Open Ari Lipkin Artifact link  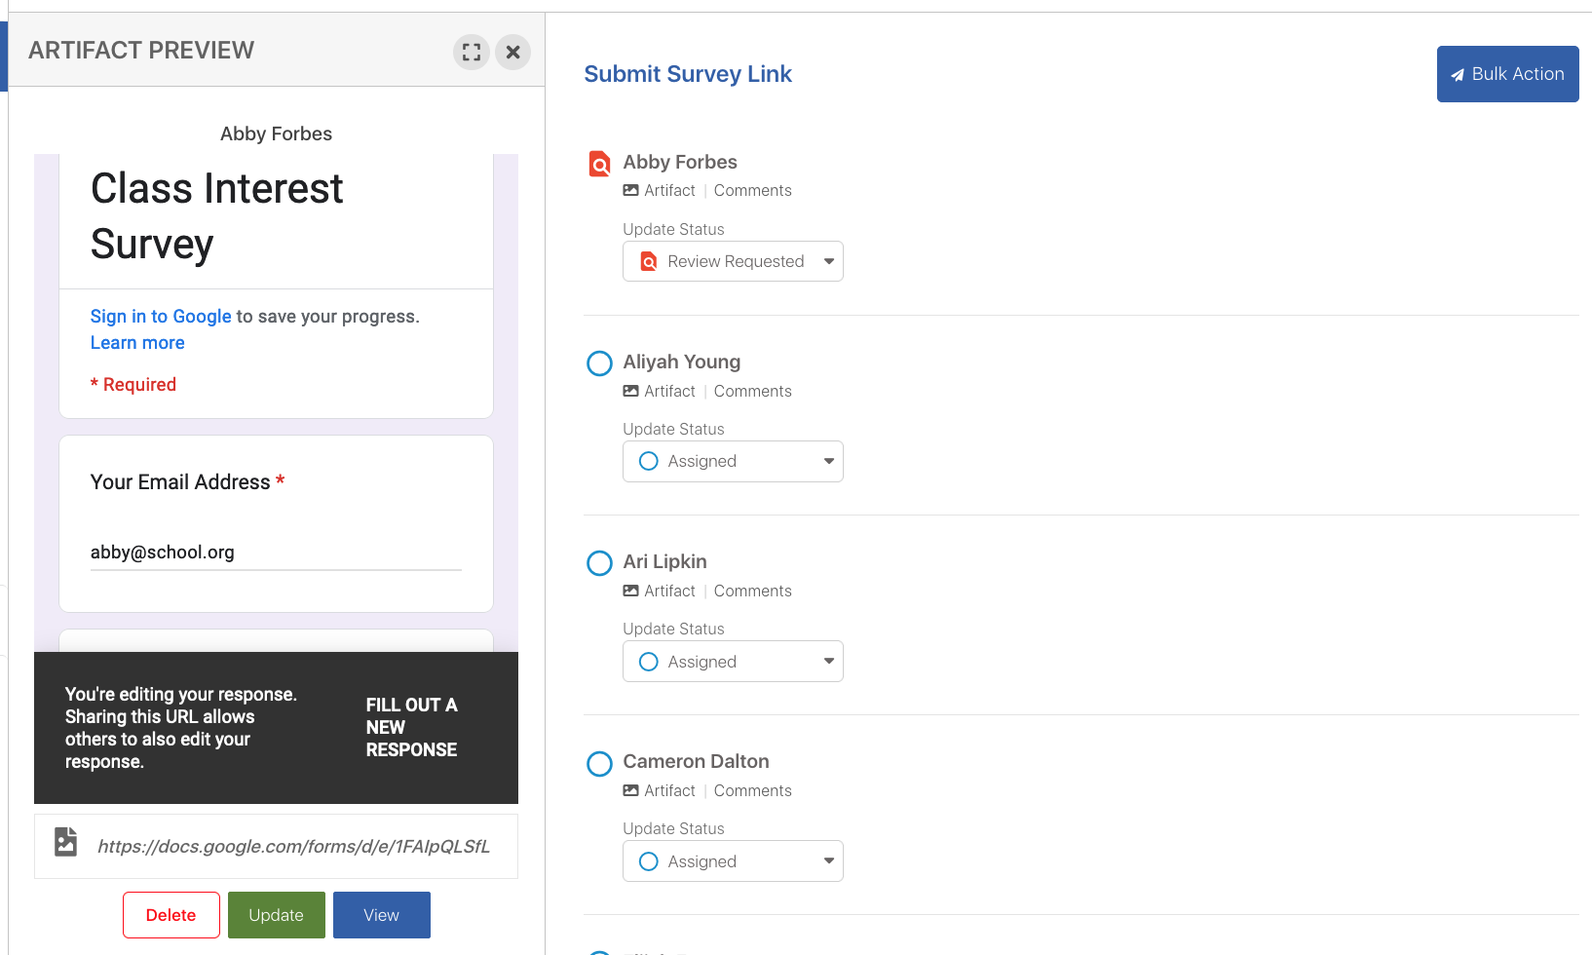click(x=669, y=591)
